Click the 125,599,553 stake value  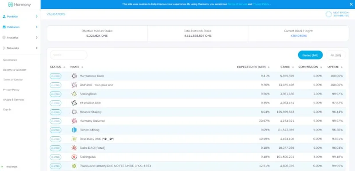click(285, 112)
